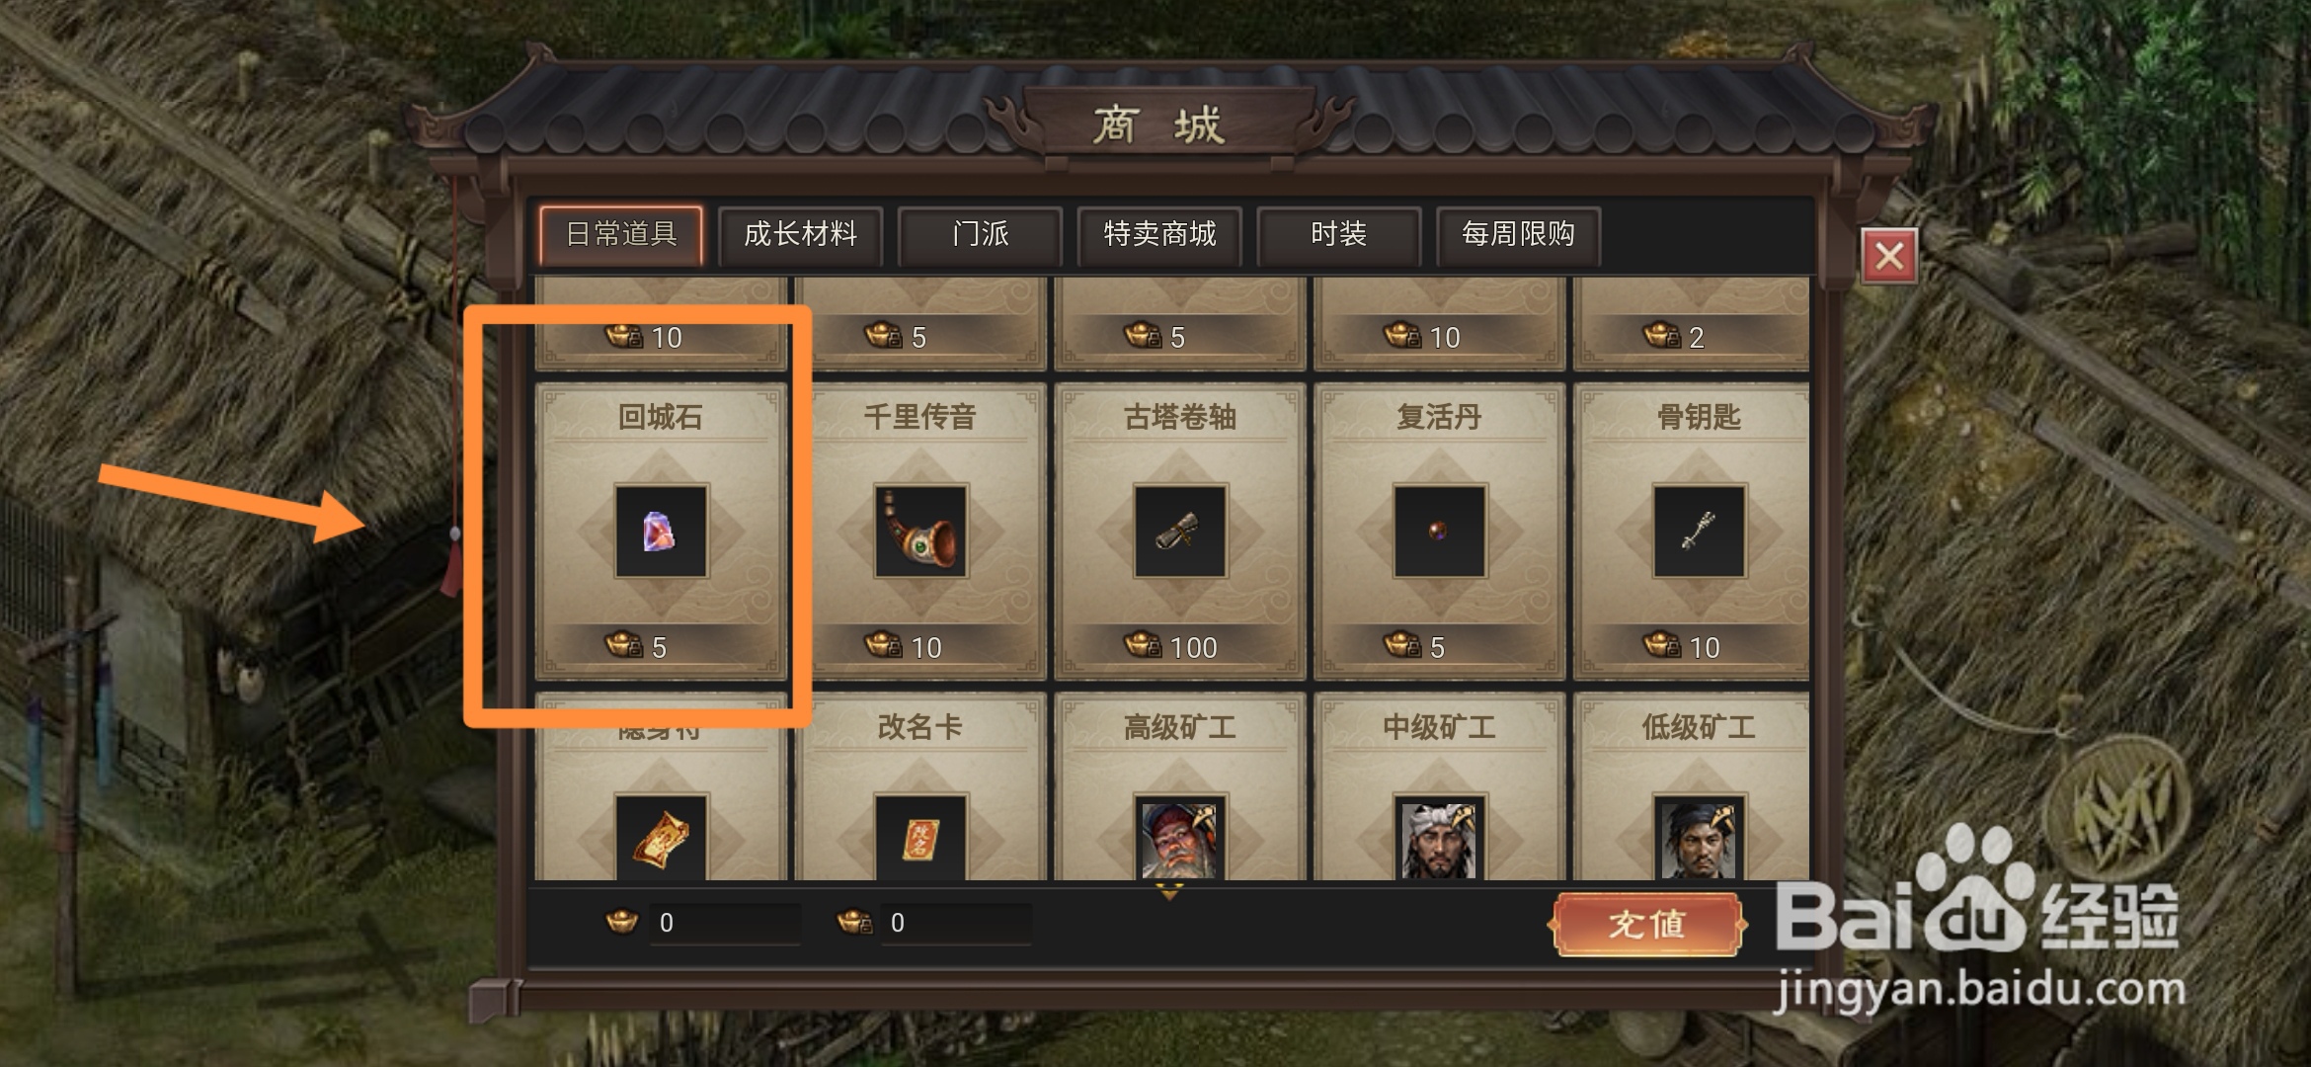The height and width of the screenshot is (1067, 2311).
Task: Click the 充值 recharge button
Action: coord(1647,925)
